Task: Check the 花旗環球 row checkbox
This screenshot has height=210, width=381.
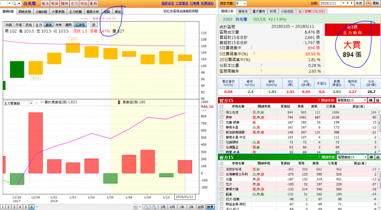Action: (x=221, y=142)
